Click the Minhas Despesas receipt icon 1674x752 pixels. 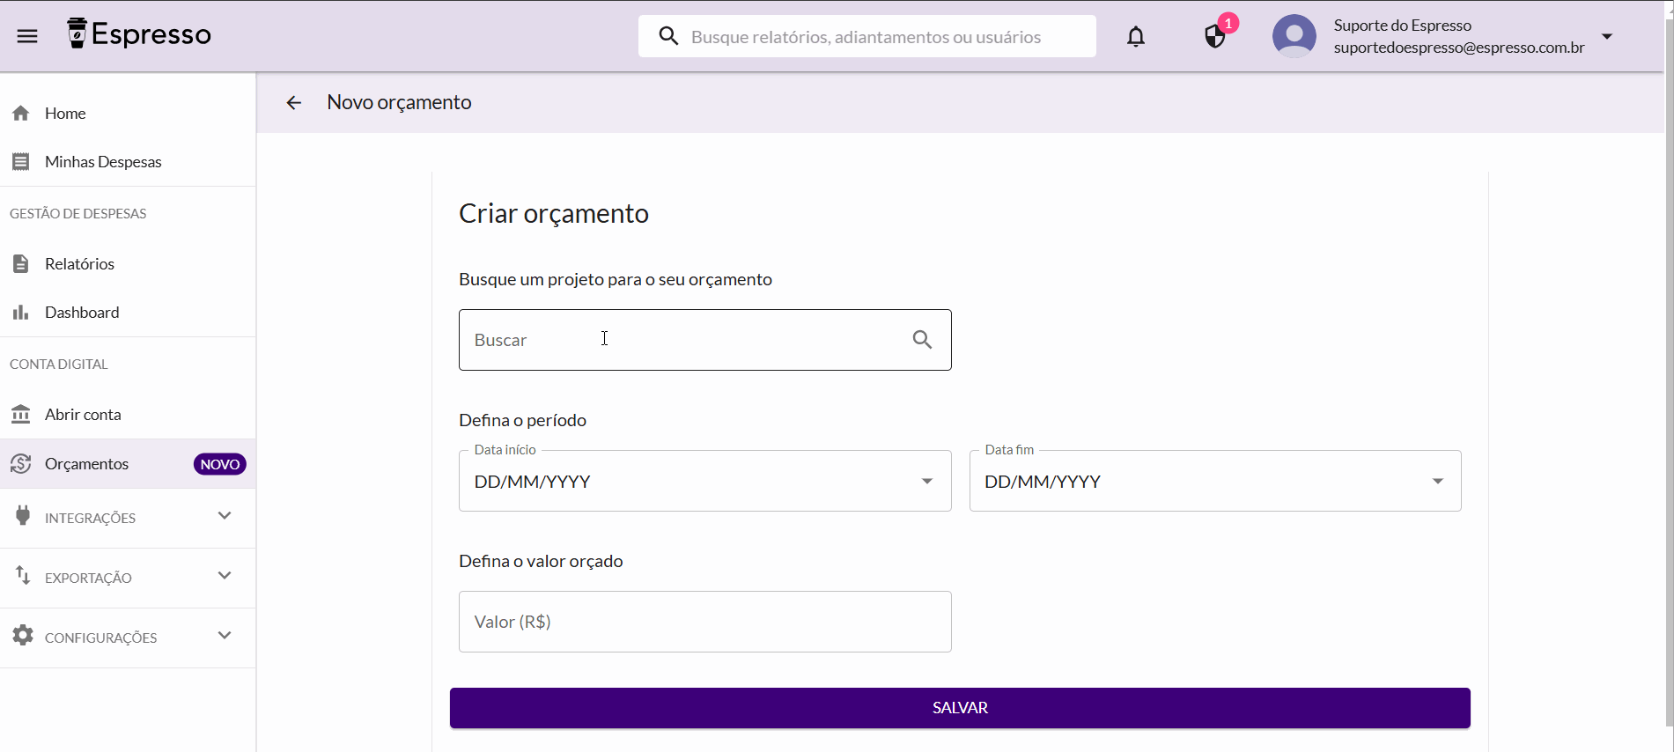(21, 161)
